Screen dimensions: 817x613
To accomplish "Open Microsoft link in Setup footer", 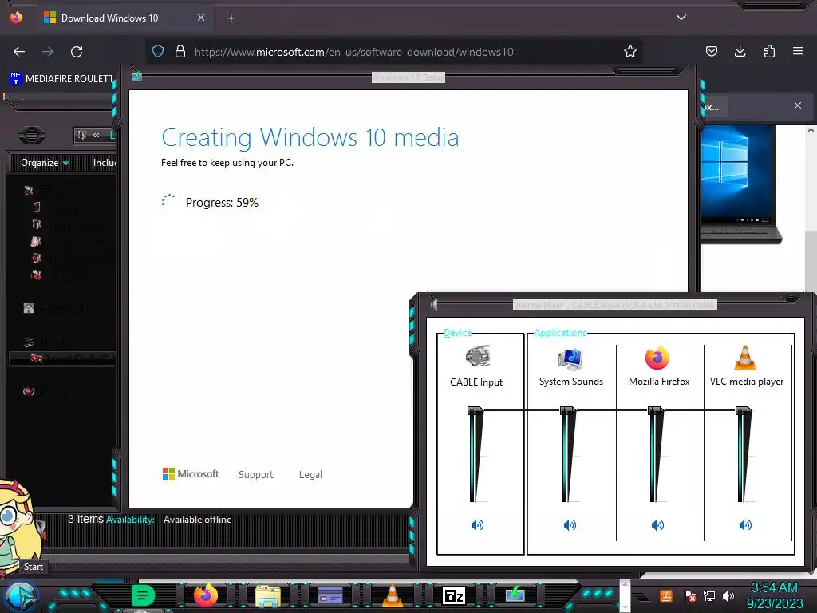I will tap(191, 474).
